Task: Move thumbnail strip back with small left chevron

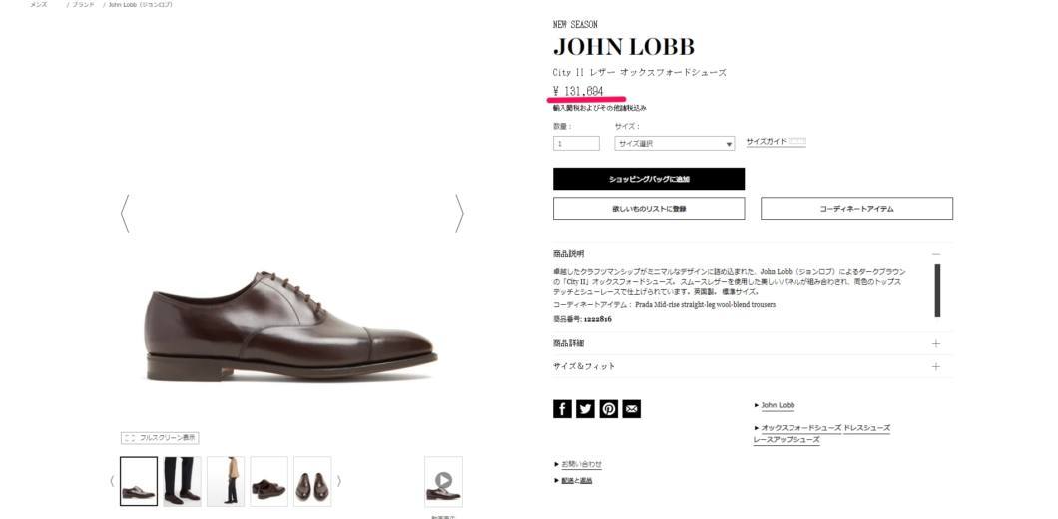Action: pos(112,481)
